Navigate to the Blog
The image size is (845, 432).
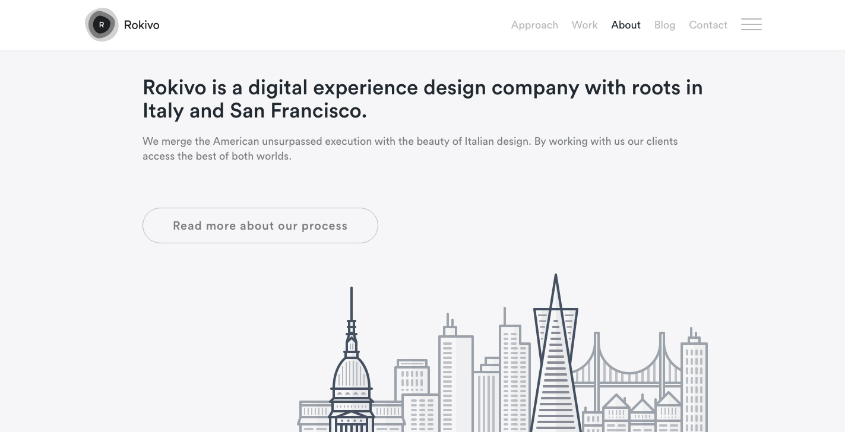coord(664,25)
